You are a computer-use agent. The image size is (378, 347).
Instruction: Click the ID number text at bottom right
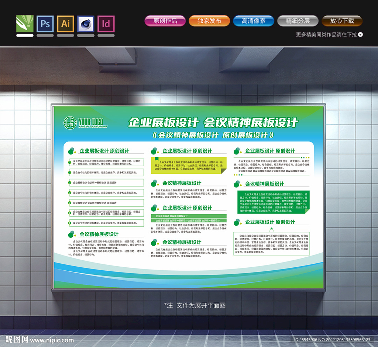[332, 340]
